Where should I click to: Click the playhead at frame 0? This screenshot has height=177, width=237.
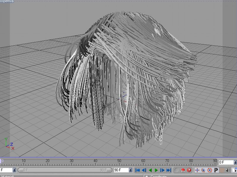(1, 161)
